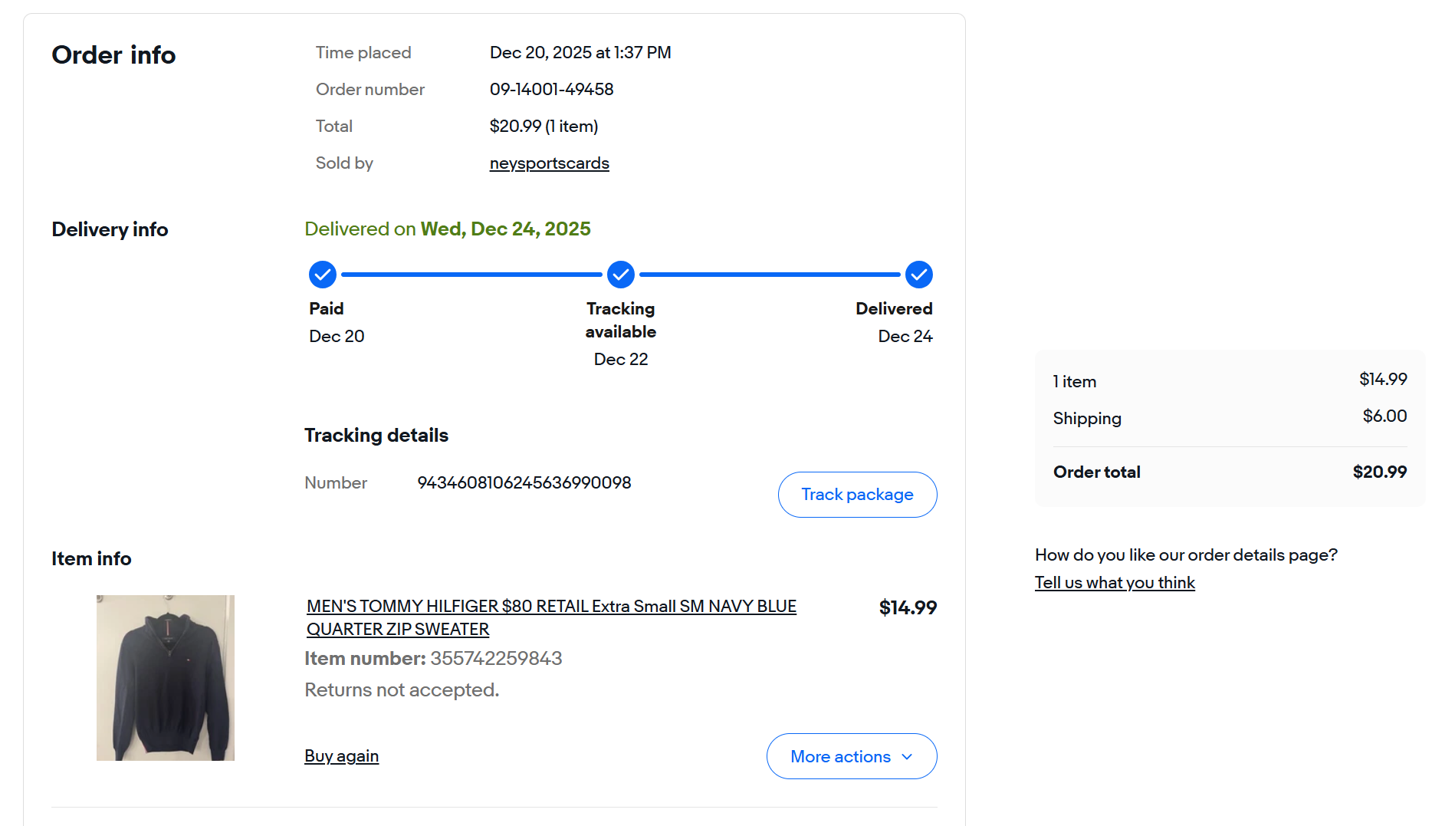Open seller neysportscards profile link
Viewport: 1455px width, 826px height.
pos(549,163)
